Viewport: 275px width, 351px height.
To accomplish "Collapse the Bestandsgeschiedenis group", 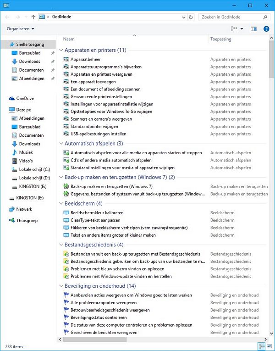I will pyautogui.click(x=61, y=245).
